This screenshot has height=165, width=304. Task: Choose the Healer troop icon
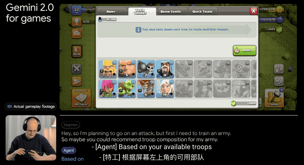tap(165, 88)
